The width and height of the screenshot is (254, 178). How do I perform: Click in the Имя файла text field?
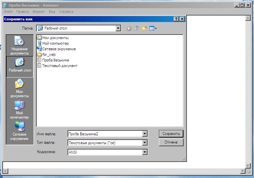(x=105, y=134)
